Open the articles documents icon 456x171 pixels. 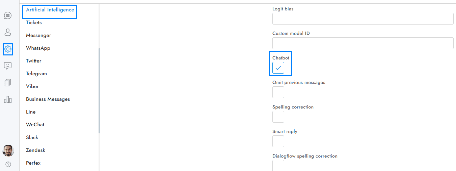8,83
